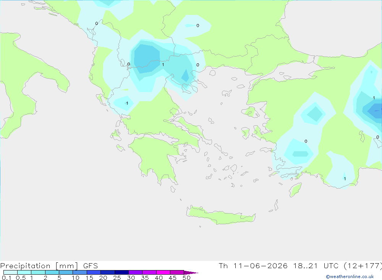
Task: Click the legend scale label '50'
Action: [186, 278]
